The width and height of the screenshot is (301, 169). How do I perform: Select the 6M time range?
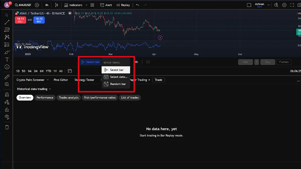(42, 71)
